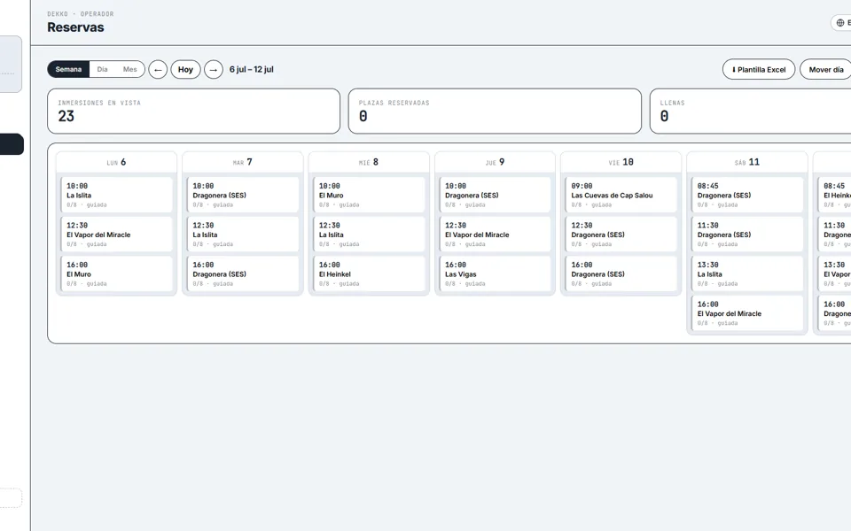The height and width of the screenshot is (531, 851).
Task: Switch to Mes view
Action: coord(129,69)
